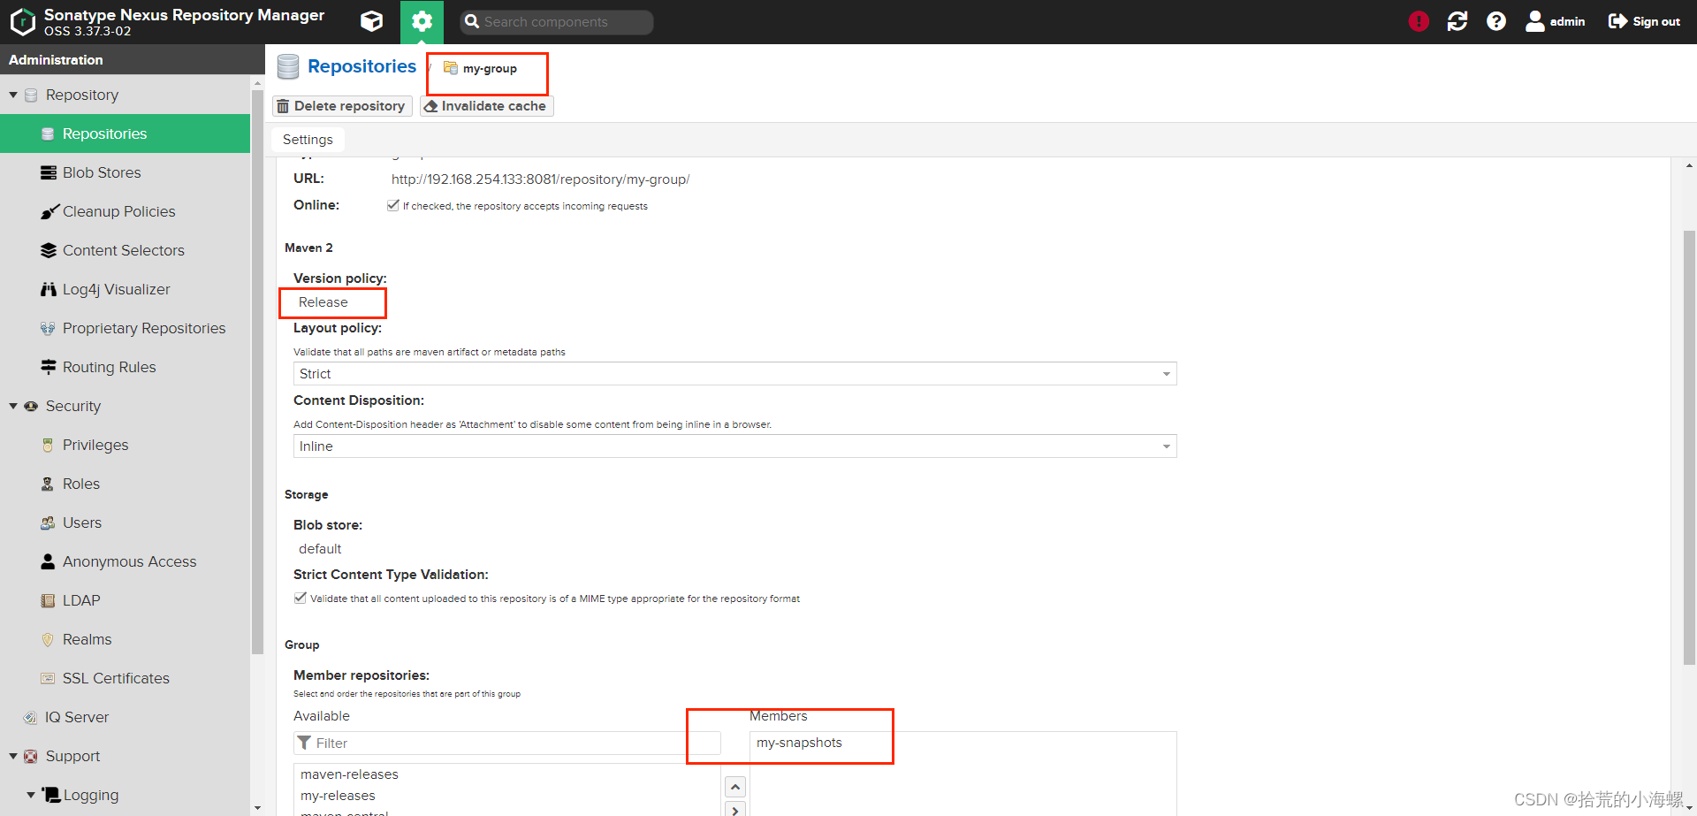Open Routing Rules in sidebar
The height and width of the screenshot is (816, 1697).
click(126, 367)
